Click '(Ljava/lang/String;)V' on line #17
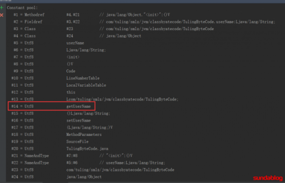Viewport: 285px width, 183px height. (89, 128)
